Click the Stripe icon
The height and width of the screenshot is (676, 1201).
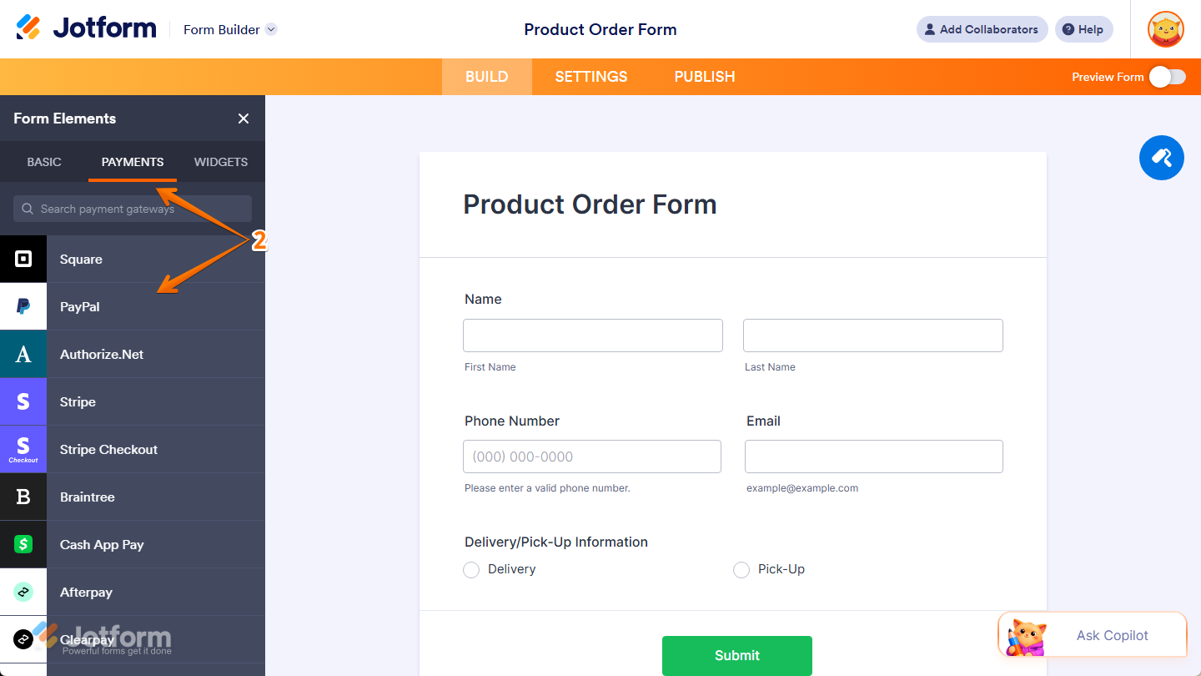point(23,401)
